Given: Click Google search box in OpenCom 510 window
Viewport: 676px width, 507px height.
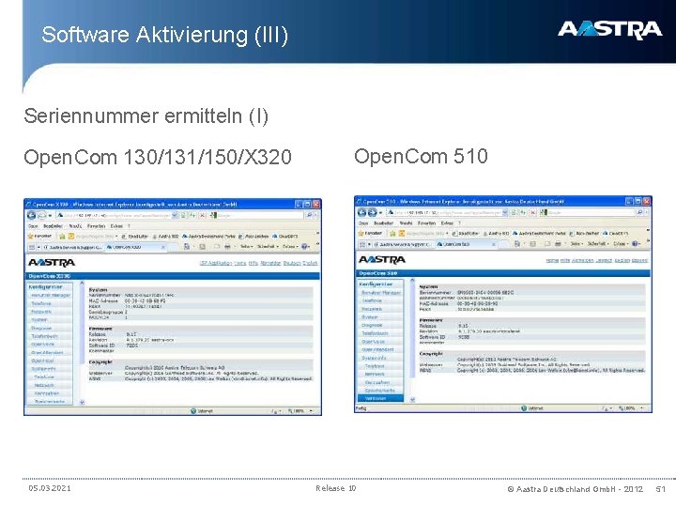Looking at the screenshot, I should coord(589,212).
